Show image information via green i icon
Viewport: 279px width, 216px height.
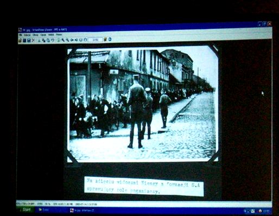pyautogui.click(x=58, y=40)
